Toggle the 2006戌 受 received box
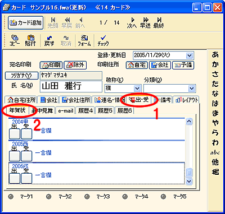225x214 pixels. click(26, 178)
